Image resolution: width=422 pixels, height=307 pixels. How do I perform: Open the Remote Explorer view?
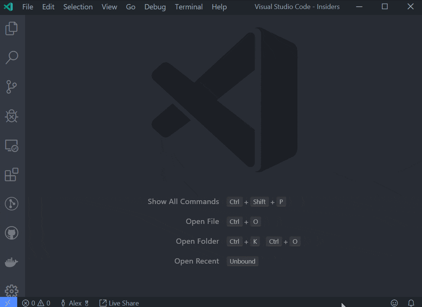click(x=12, y=145)
